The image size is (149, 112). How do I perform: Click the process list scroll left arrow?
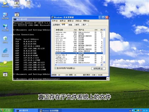pyautogui.click(x=56, y=65)
